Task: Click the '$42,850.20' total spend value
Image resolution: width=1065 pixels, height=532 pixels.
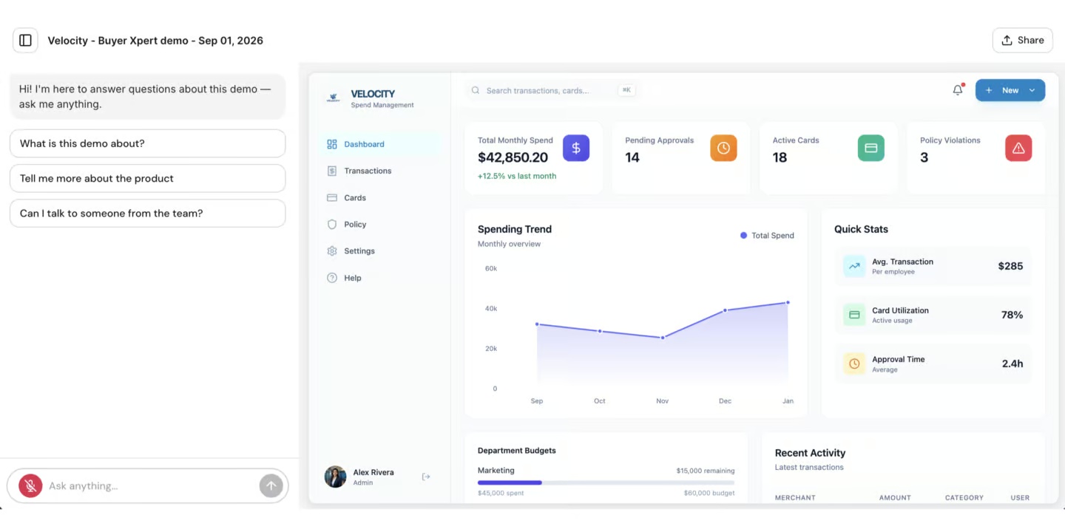Action: pyautogui.click(x=513, y=157)
